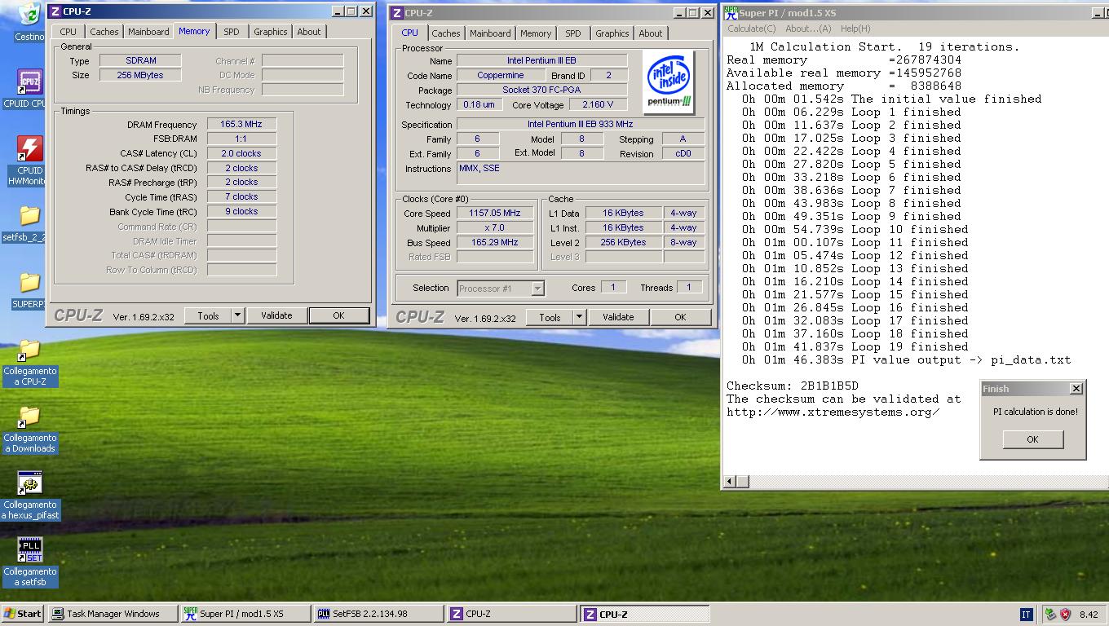This screenshot has height=626, width=1109.
Task: Click the Multiplier x 7.0 field
Action: (x=495, y=227)
